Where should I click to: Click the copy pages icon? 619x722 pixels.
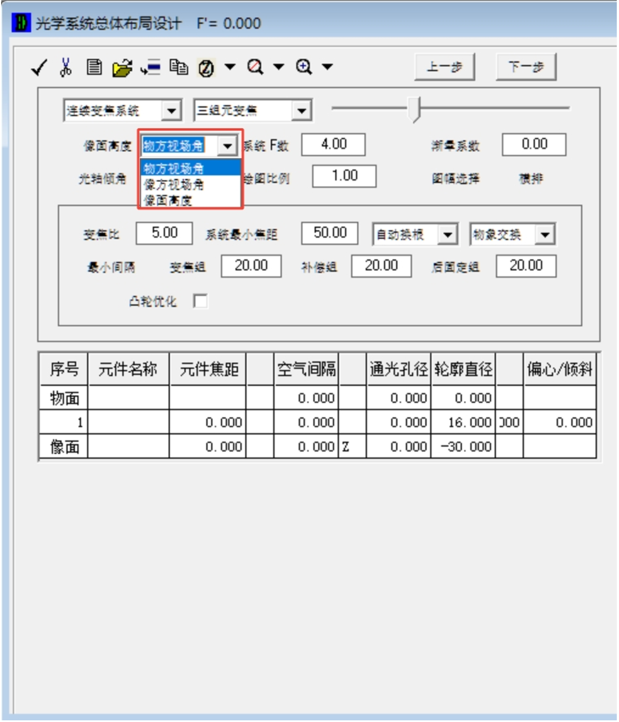coord(179,67)
